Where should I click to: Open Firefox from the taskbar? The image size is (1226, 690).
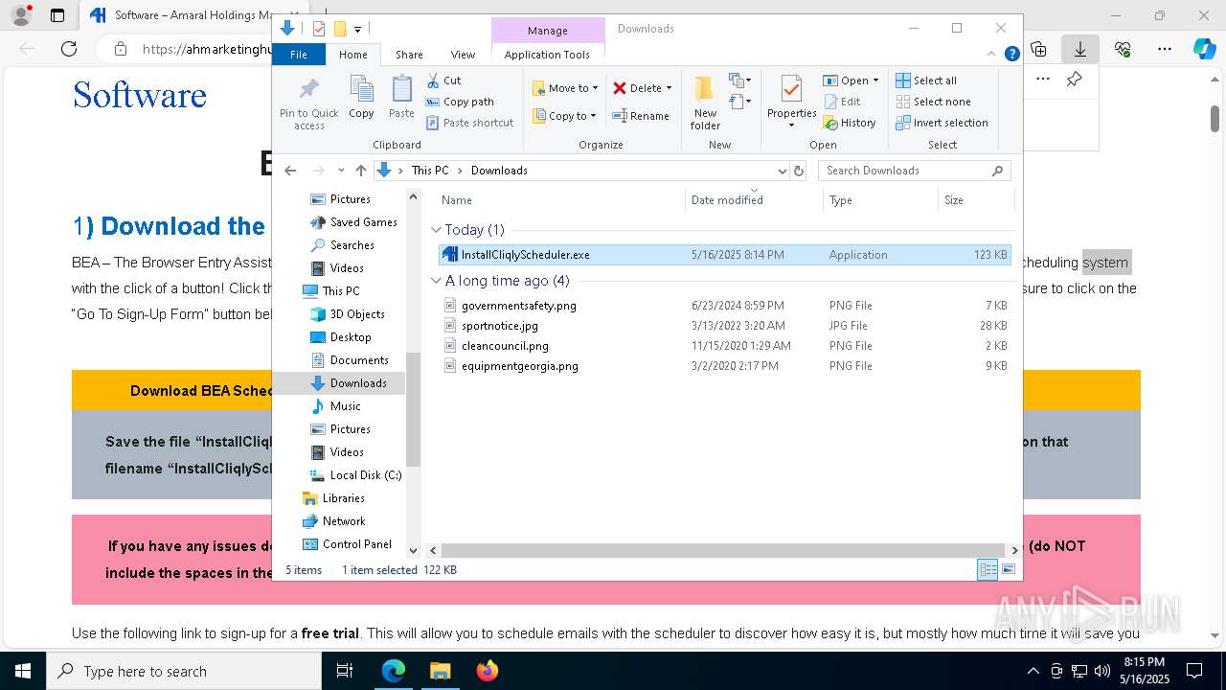point(487,671)
